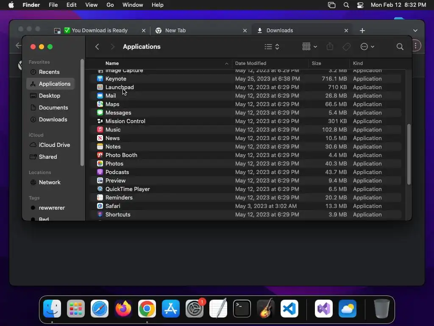434x326 pixels.
Task: Select the Downloads tab in Chrome
Action: tap(302, 31)
